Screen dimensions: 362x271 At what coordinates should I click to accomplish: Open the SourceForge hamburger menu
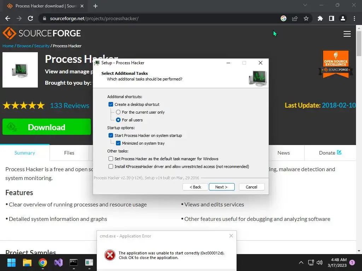click(347, 34)
